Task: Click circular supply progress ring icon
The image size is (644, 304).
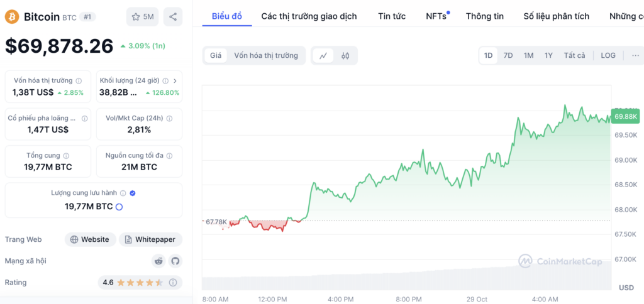Action: (119, 207)
